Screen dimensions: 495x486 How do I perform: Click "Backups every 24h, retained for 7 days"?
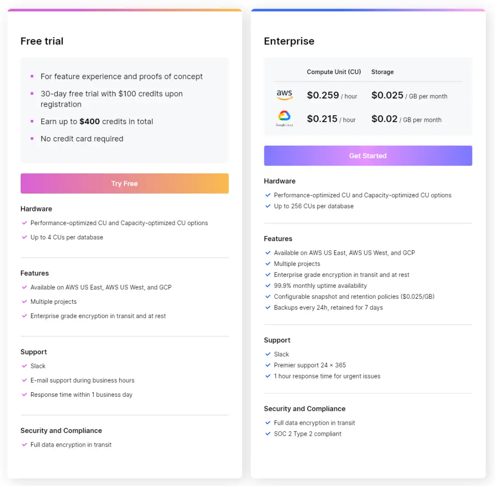(328, 308)
